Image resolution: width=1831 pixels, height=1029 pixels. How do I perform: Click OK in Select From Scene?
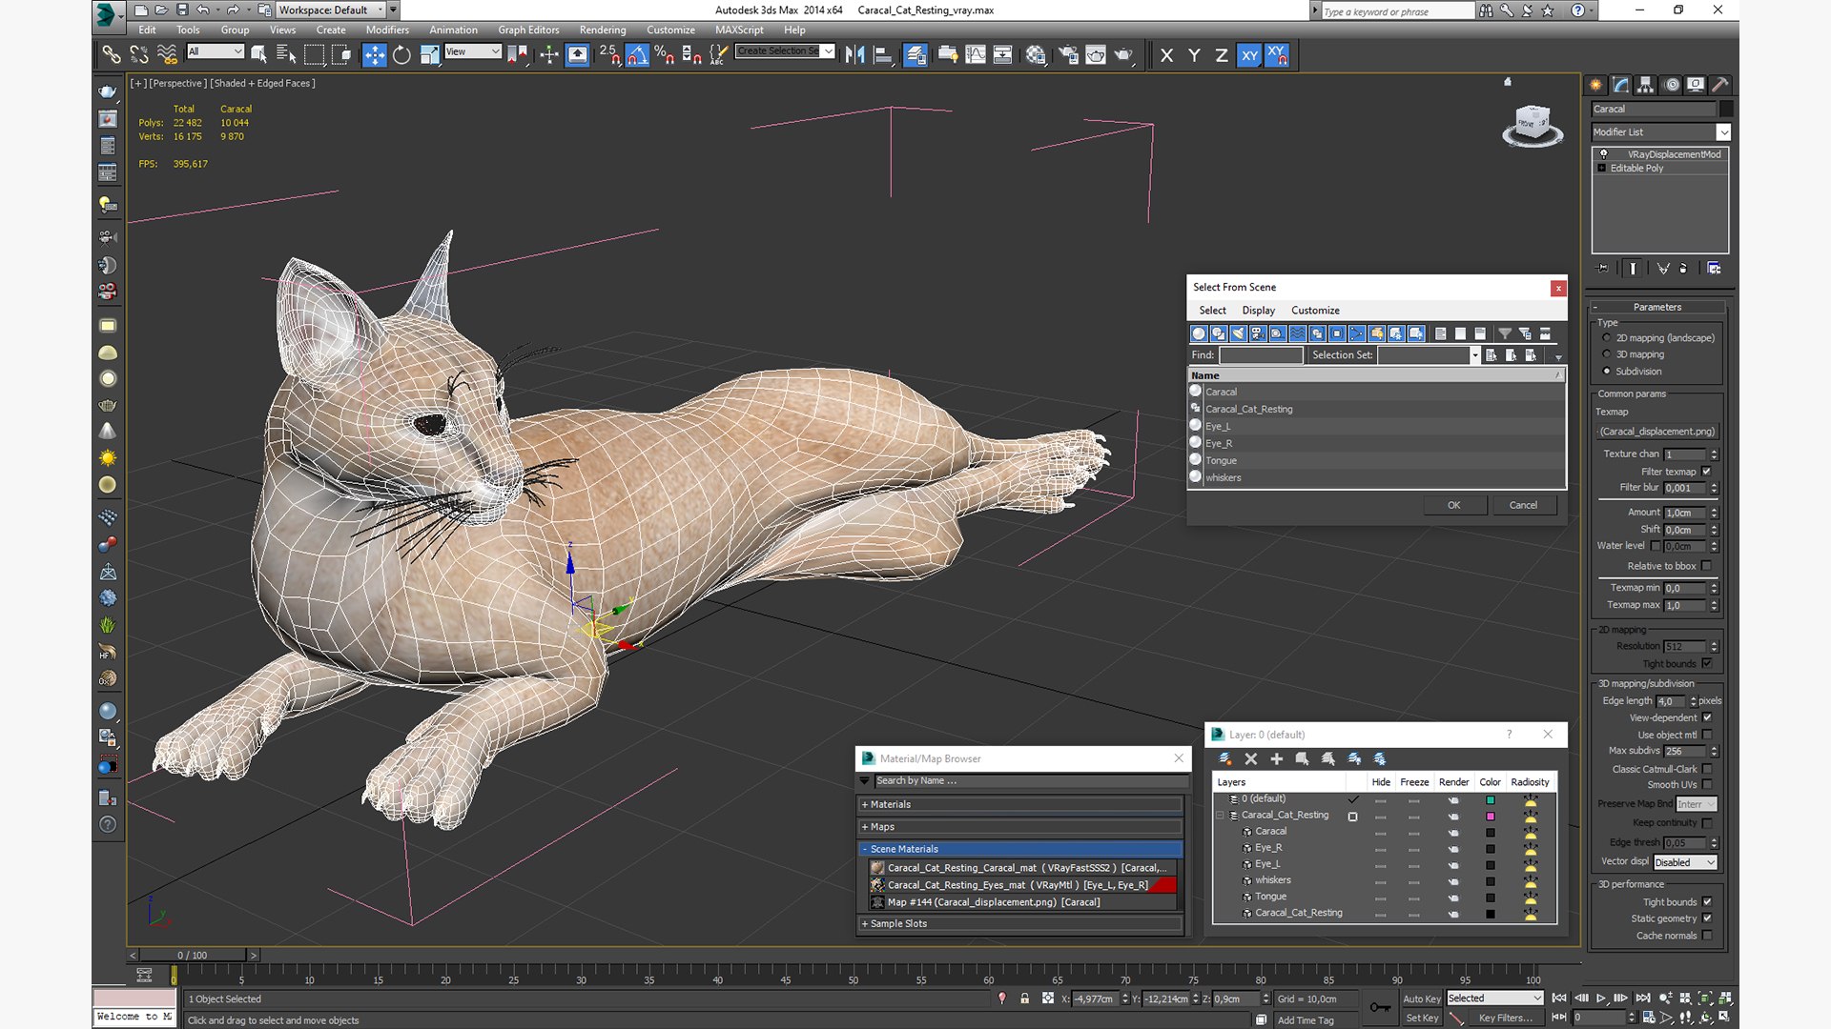coord(1454,505)
